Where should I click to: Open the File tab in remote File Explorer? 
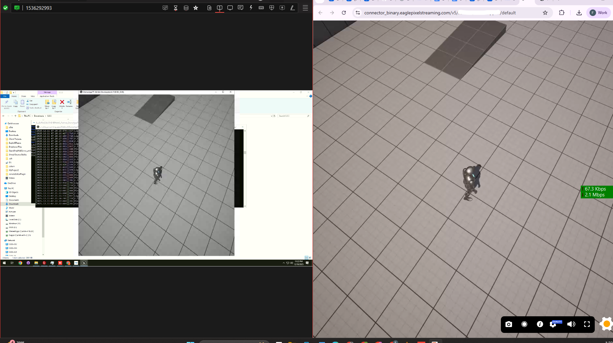click(x=5, y=96)
